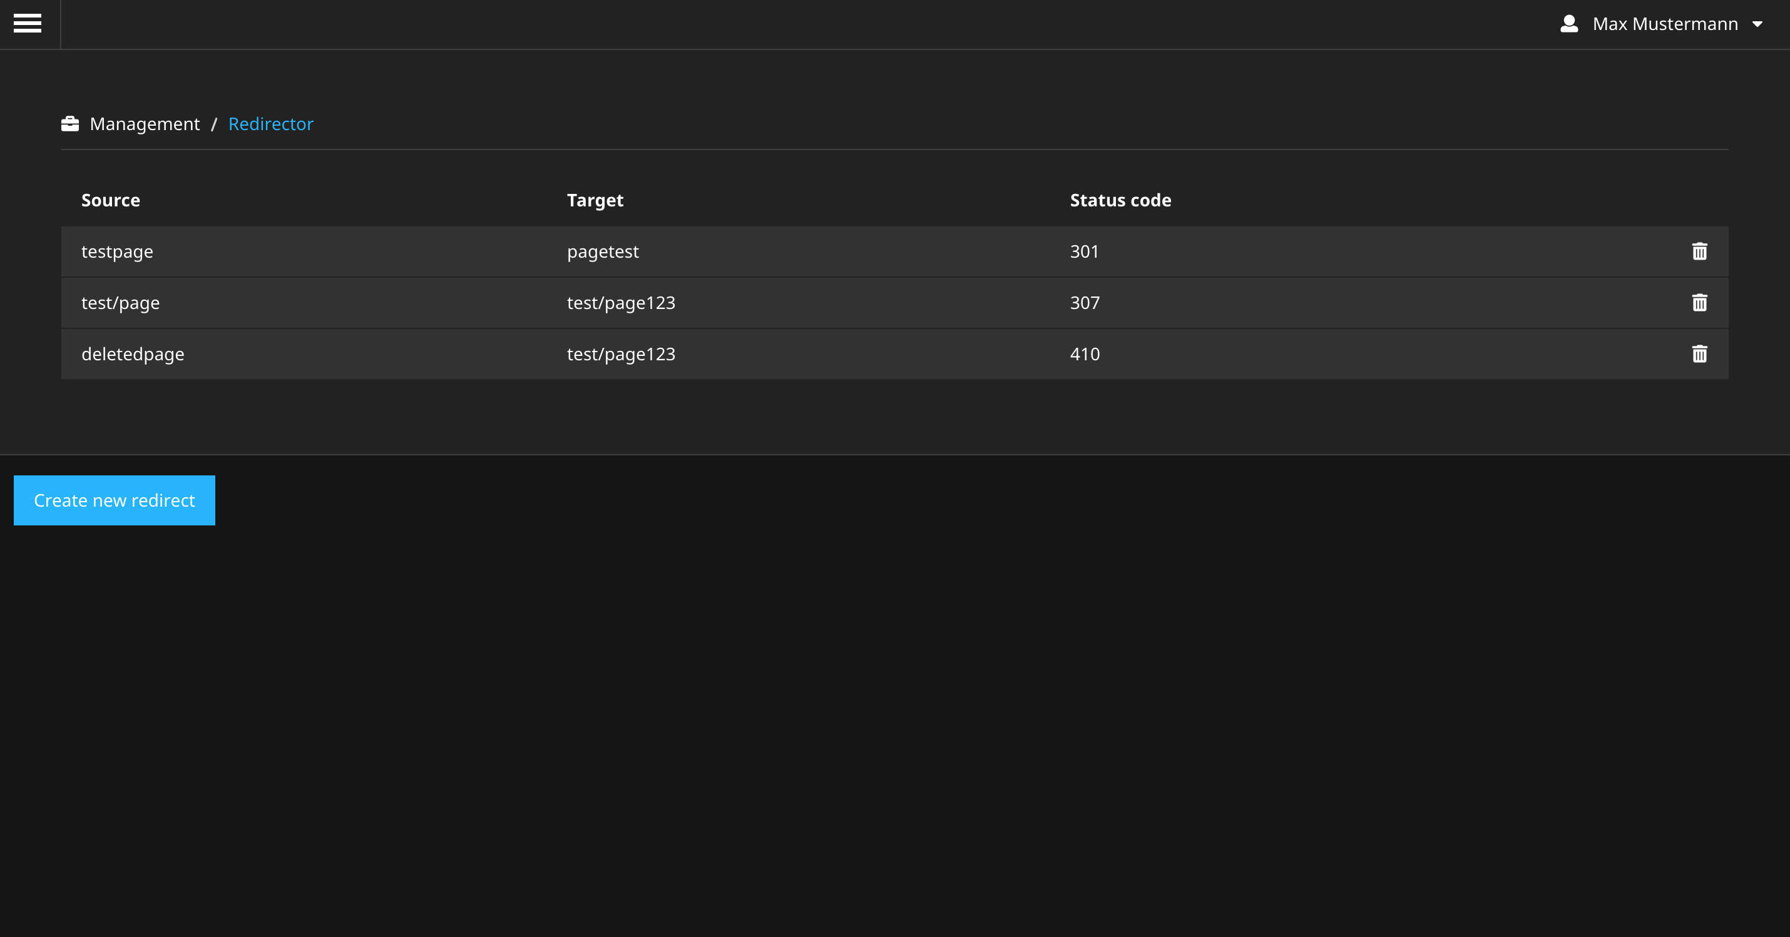Click the Source column header

tap(111, 200)
